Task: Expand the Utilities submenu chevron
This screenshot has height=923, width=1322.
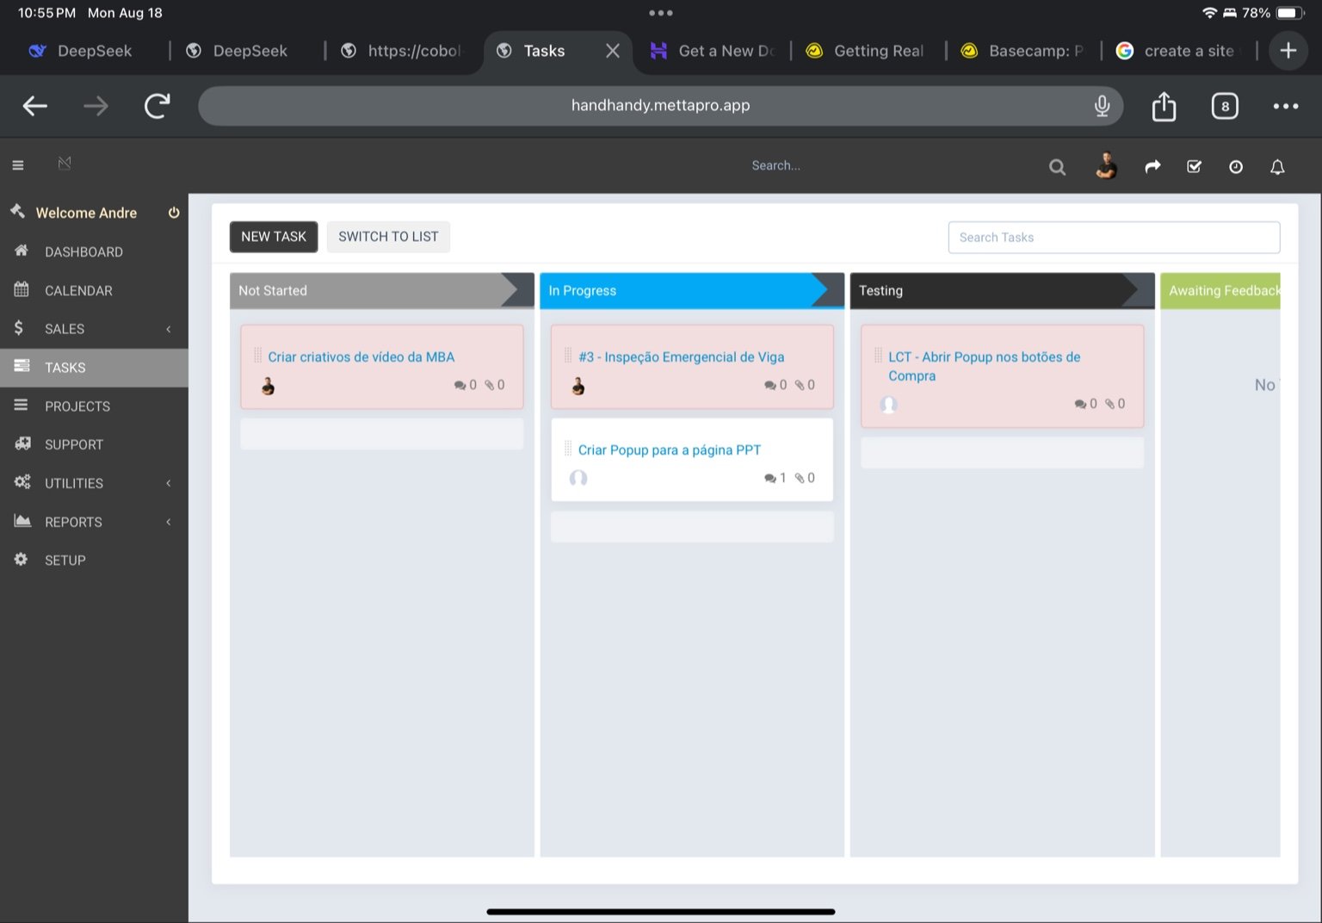Action: coord(169,483)
